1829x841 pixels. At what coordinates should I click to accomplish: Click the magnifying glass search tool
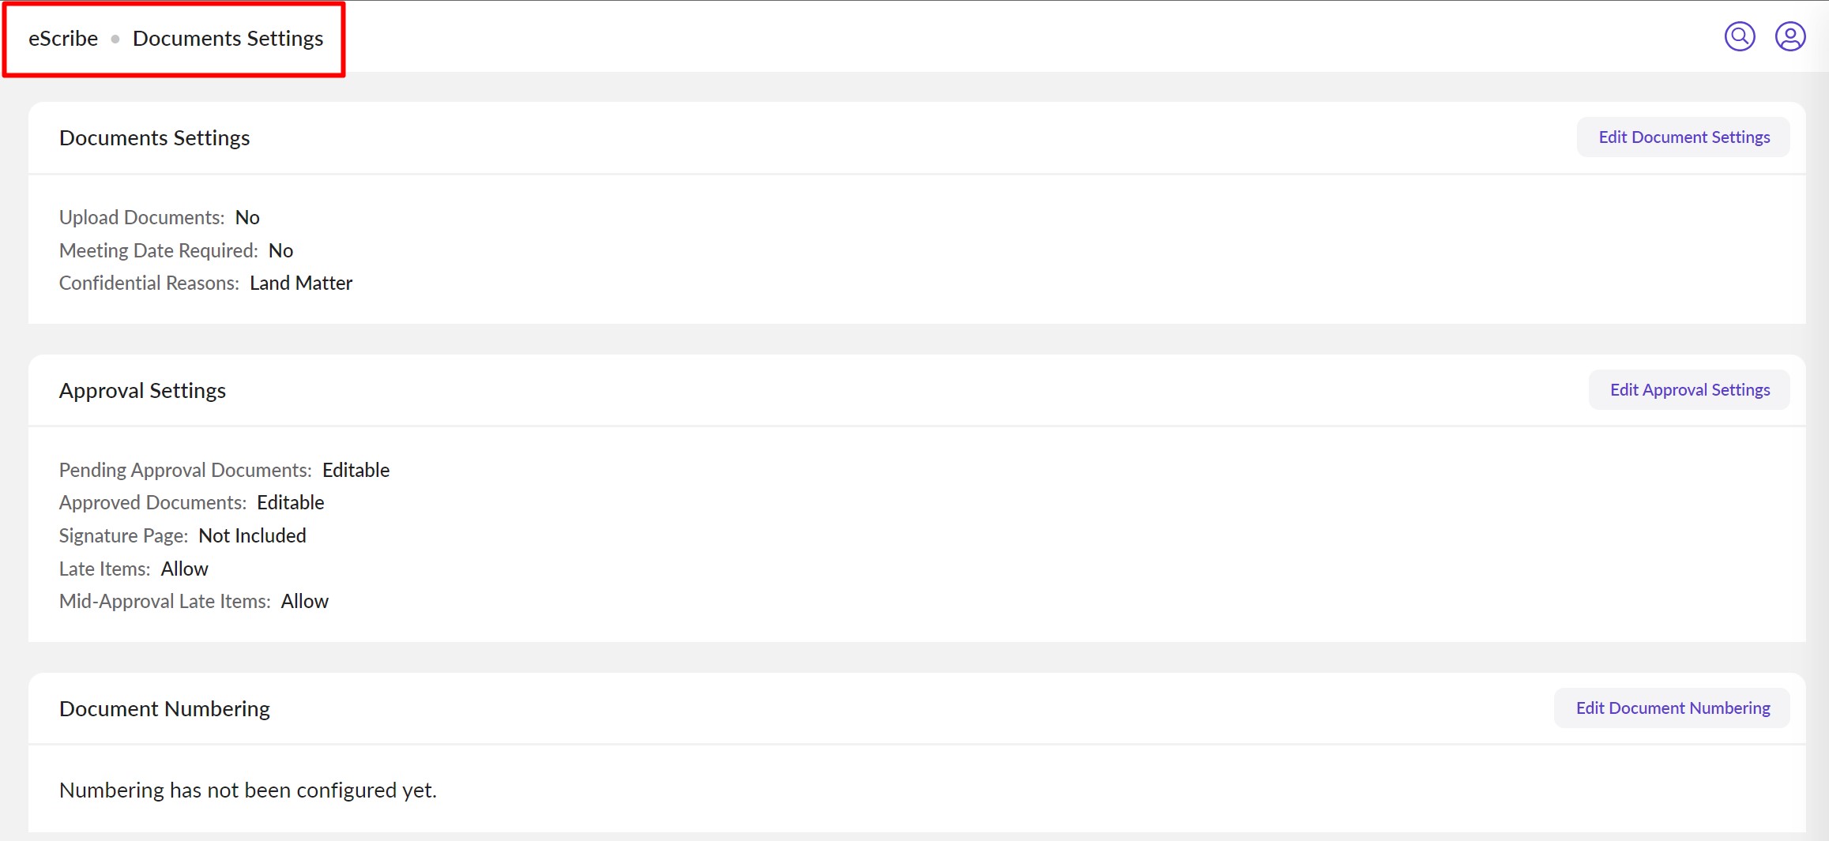(1739, 36)
